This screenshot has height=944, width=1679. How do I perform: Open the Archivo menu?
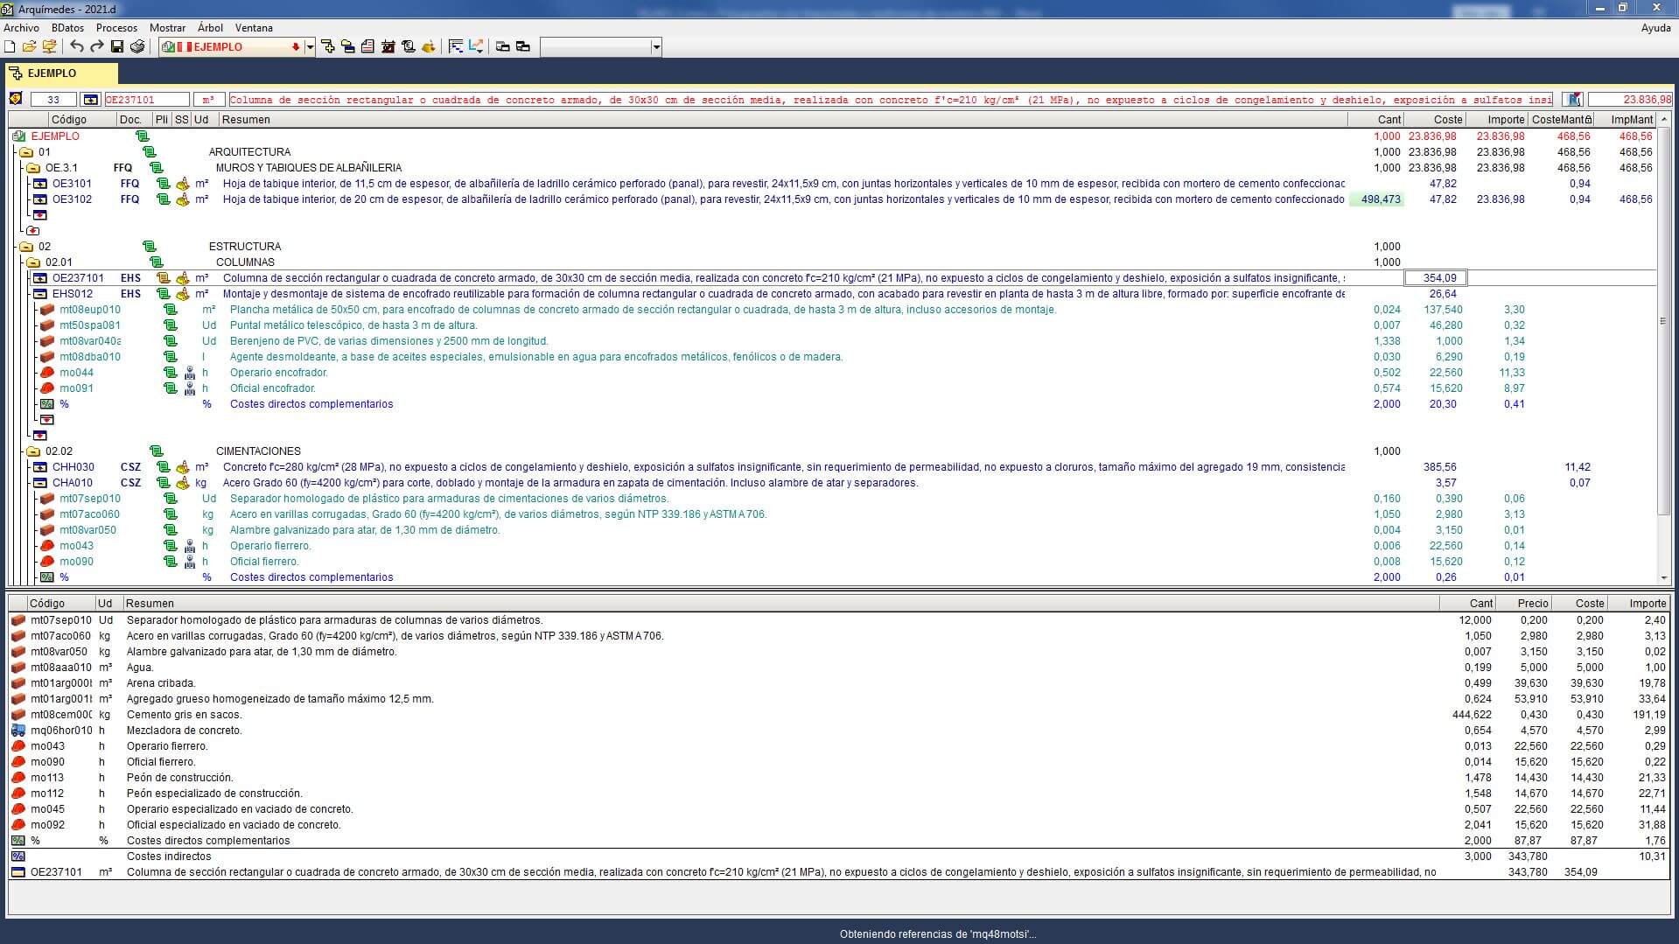click(x=21, y=28)
